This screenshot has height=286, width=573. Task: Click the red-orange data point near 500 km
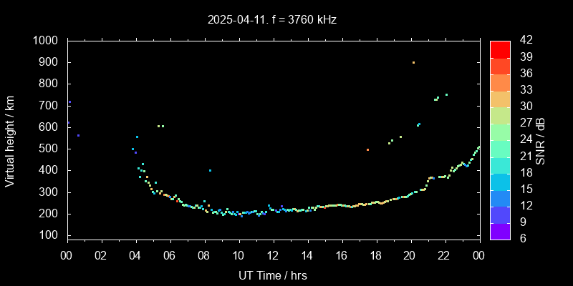[x=367, y=149]
